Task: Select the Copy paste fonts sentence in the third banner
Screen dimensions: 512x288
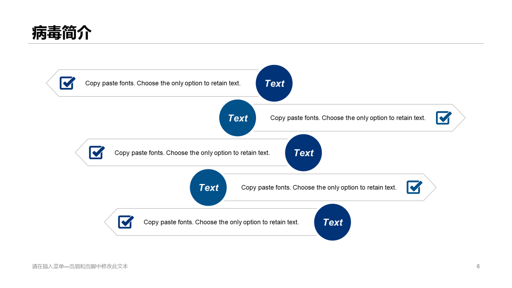Action: 192,153
